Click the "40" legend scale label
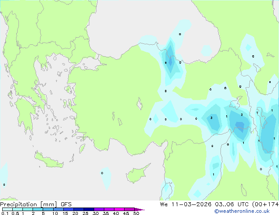 (116, 213)
